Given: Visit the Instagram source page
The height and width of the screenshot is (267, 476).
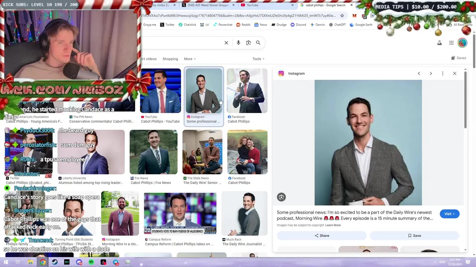Looking at the screenshot, I should (x=449, y=214).
